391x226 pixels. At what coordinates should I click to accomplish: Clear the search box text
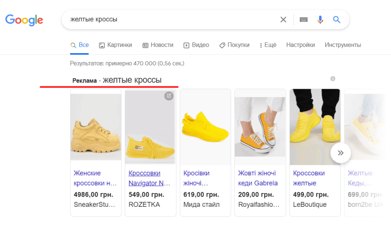[283, 20]
